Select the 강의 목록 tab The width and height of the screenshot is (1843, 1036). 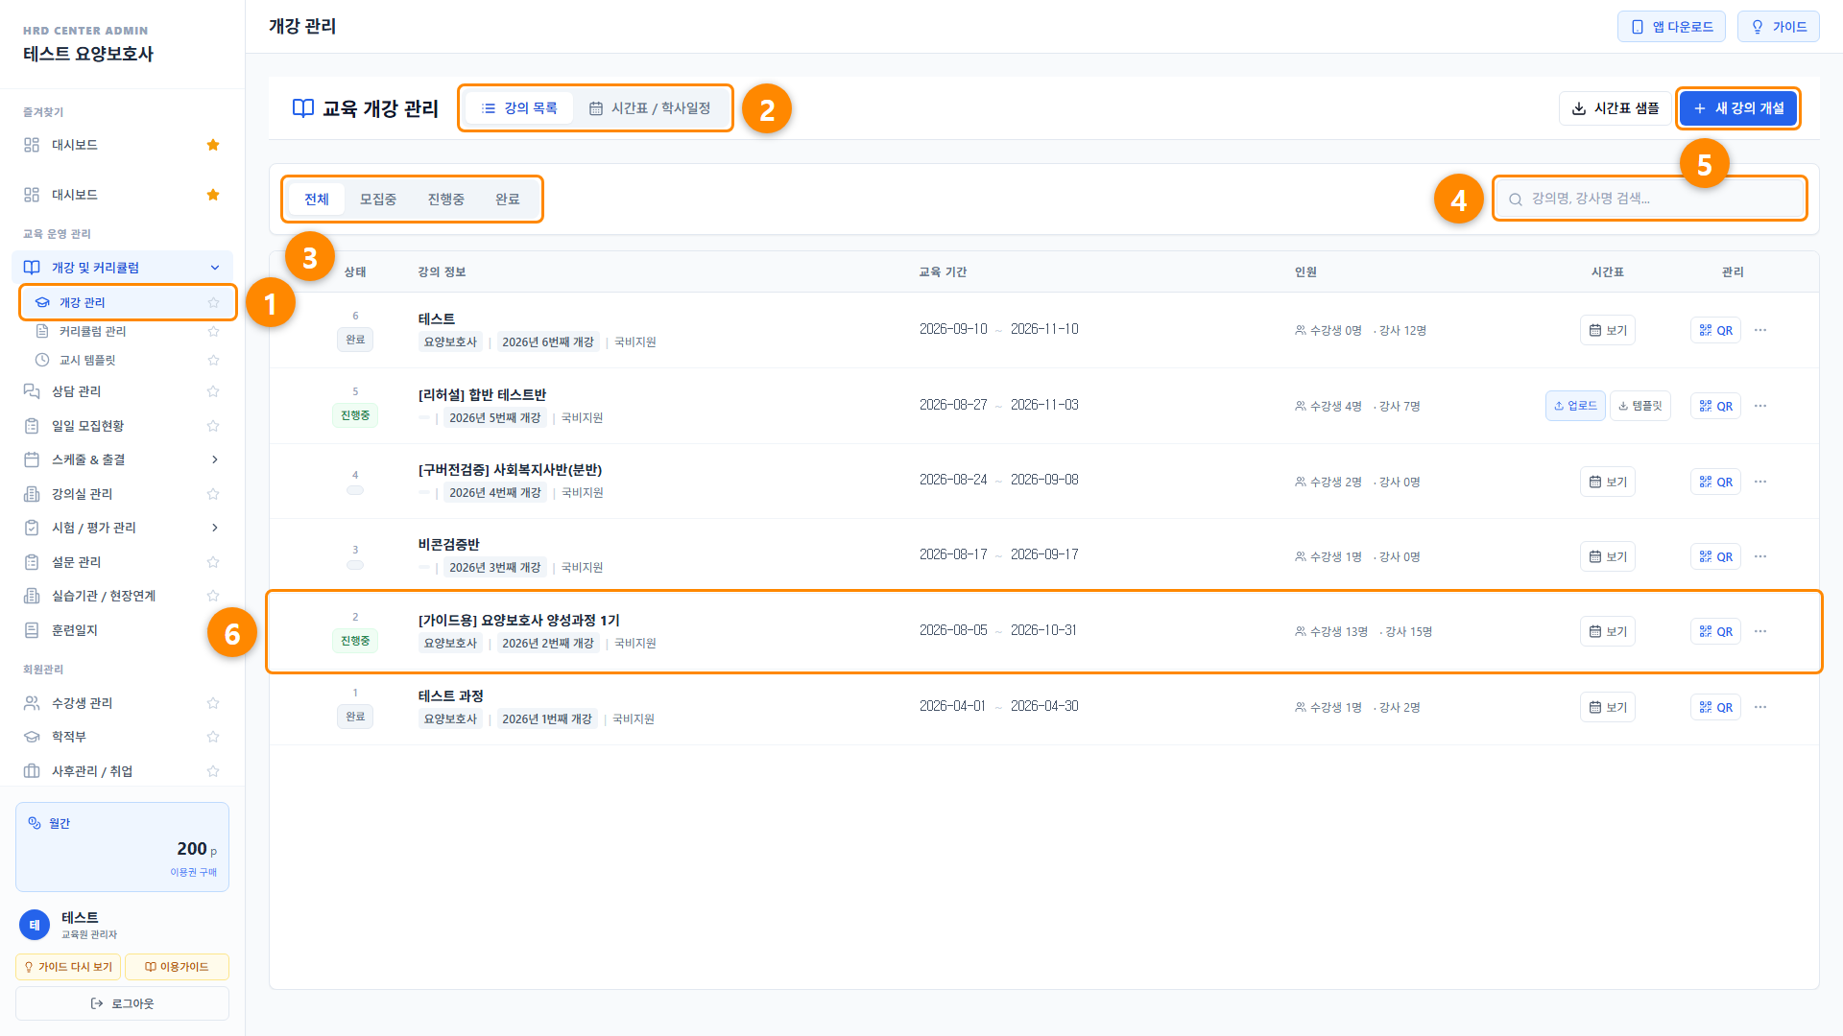pyautogui.click(x=518, y=108)
